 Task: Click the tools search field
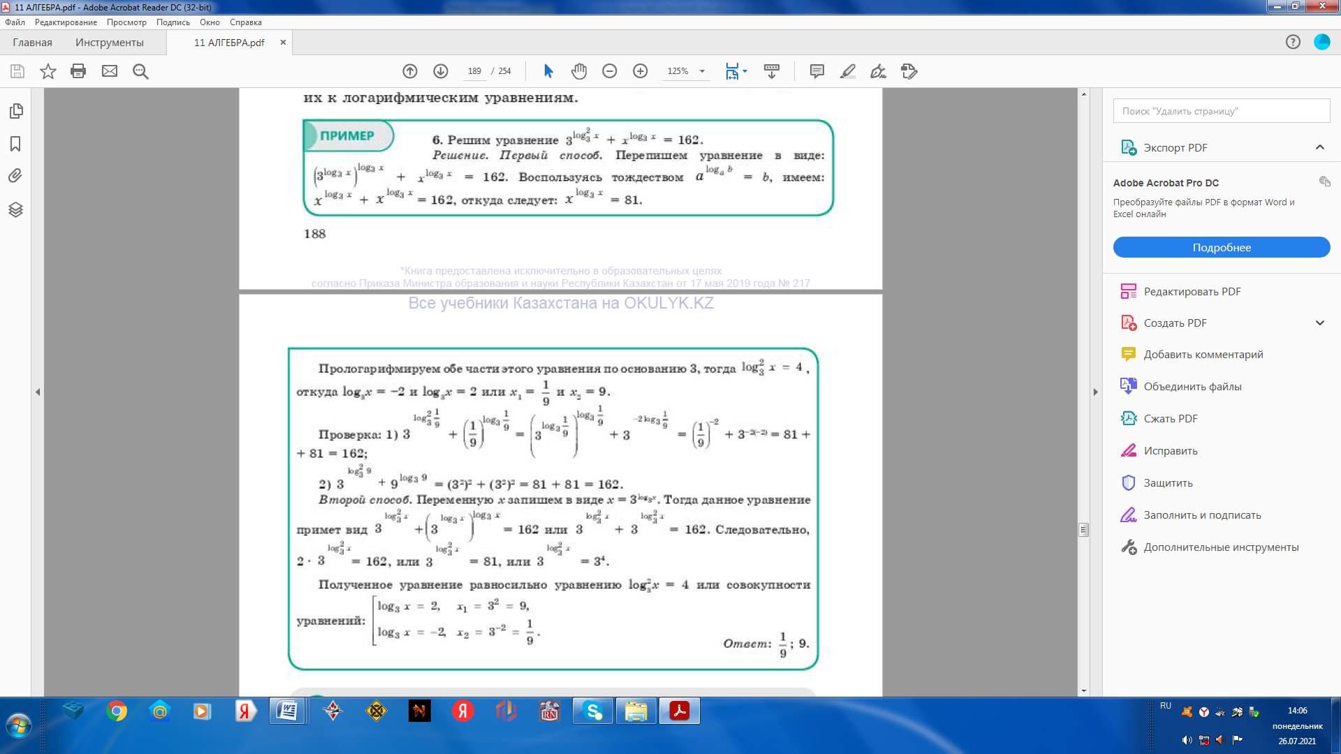pyautogui.click(x=1221, y=111)
